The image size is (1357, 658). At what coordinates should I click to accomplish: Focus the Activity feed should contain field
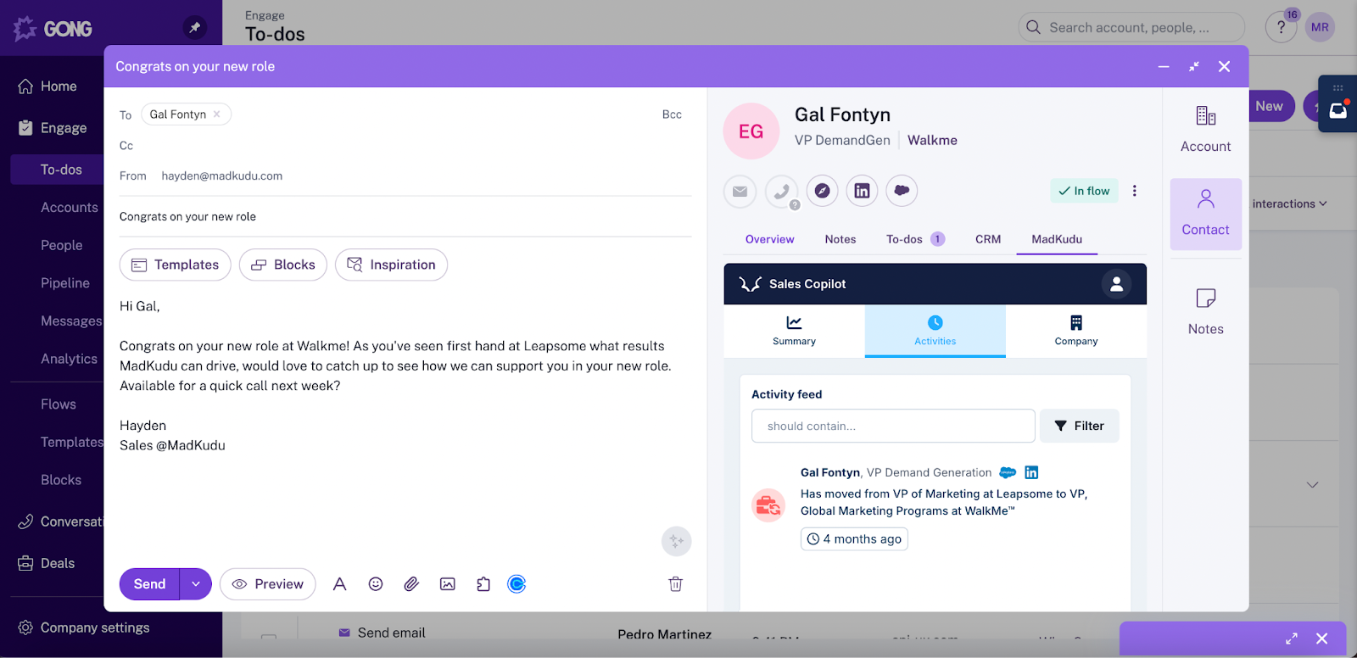pos(893,426)
